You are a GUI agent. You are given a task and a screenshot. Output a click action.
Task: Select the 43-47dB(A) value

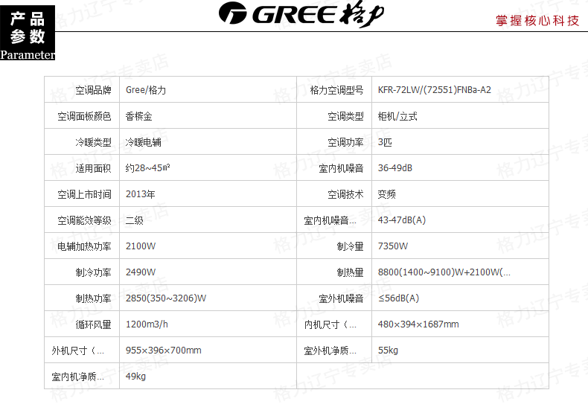tap(402, 220)
